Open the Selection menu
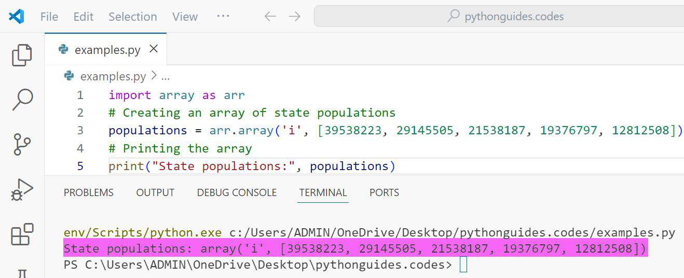The height and width of the screenshot is (278, 684). pyautogui.click(x=132, y=17)
